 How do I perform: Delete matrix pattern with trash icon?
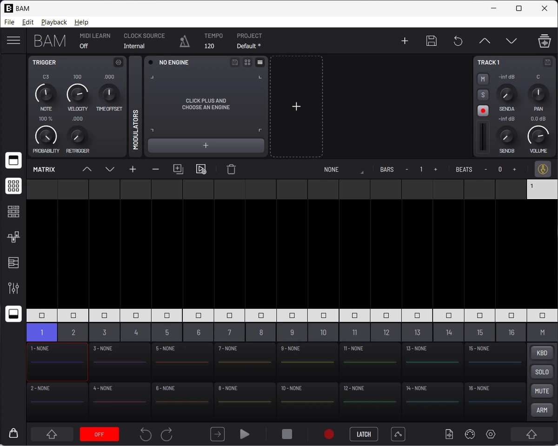(231, 169)
